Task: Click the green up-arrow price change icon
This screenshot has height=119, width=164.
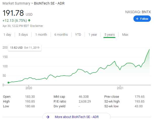Action: click(29, 21)
